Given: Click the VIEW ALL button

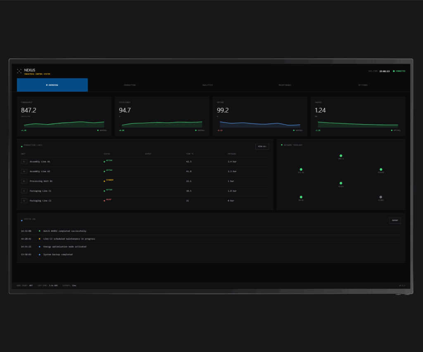Looking at the screenshot, I should click(x=262, y=146).
